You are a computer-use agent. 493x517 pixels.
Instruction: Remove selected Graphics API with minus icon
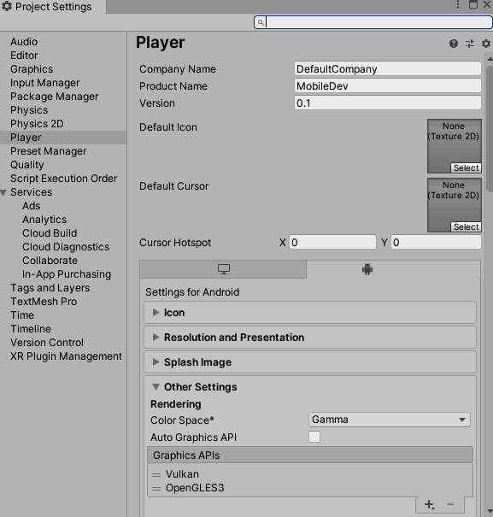click(x=450, y=504)
